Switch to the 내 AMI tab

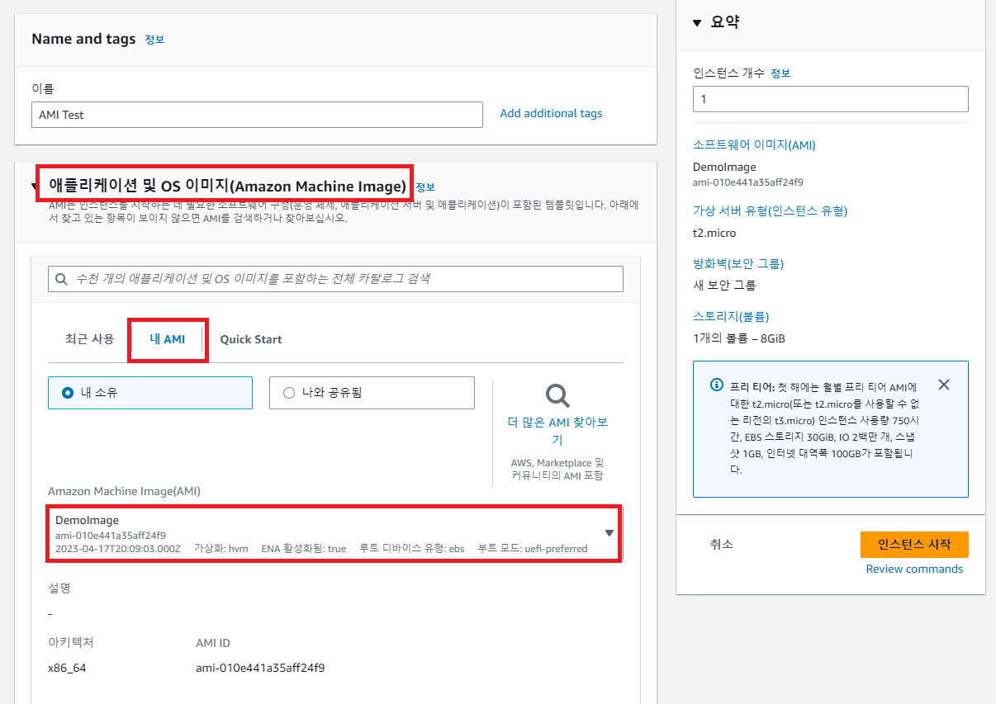coord(167,339)
